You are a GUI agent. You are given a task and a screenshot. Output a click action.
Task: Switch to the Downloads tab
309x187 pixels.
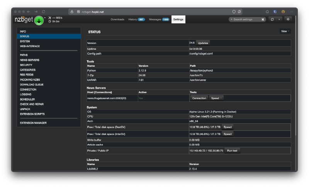point(117,19)
